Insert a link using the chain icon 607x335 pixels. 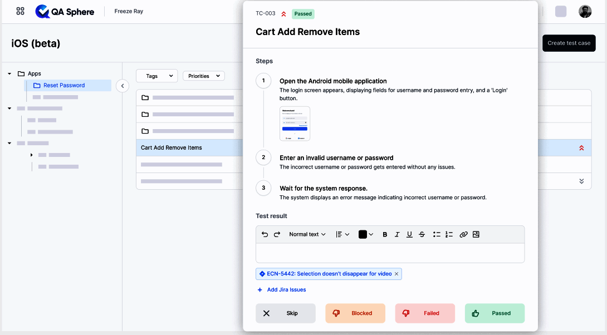pos(463,234)
